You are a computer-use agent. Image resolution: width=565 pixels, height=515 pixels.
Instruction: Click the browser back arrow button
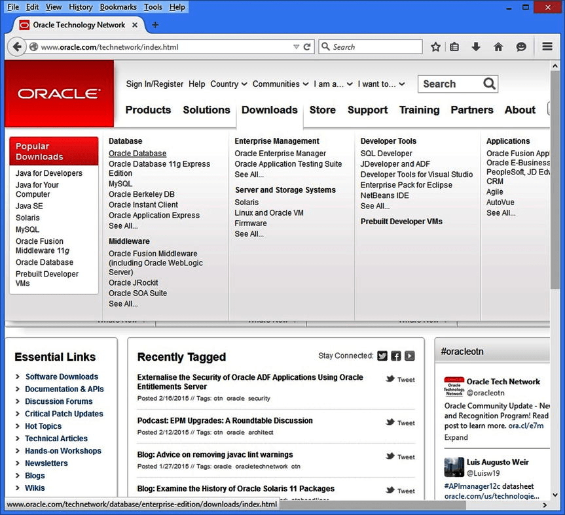tap(17, 47)
